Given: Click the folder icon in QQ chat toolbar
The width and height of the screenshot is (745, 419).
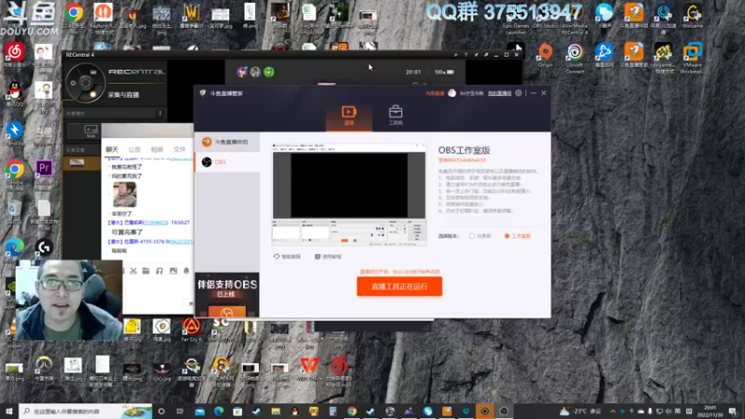Looking at the screenshot, I should click(146, 271).
